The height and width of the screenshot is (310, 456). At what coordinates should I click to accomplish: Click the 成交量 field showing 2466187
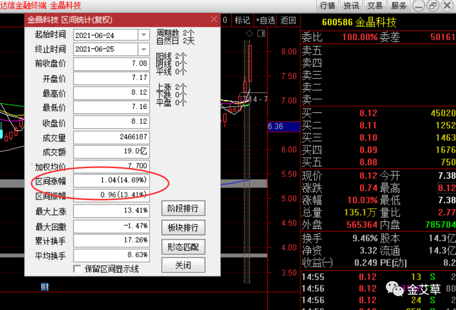tap(111, 137)
